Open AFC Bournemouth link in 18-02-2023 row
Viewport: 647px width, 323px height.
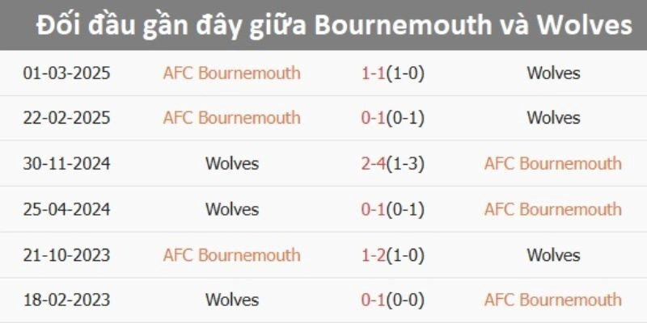553,300
